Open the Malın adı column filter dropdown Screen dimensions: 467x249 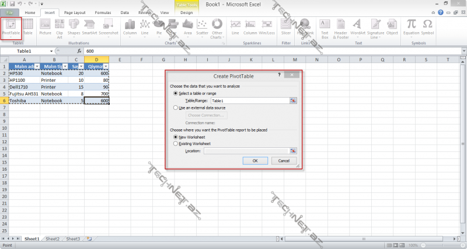tap(37, 66)
